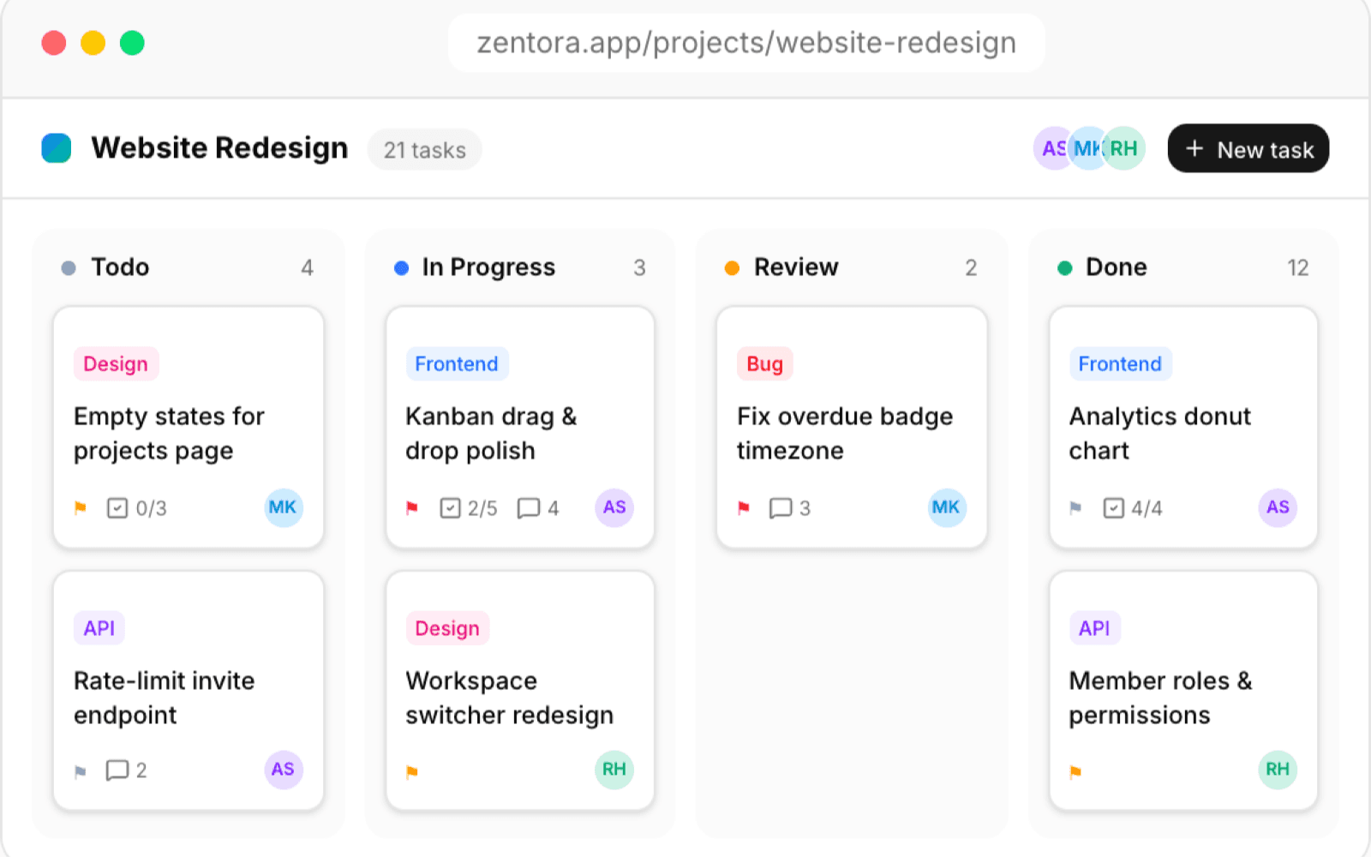Click checklist icon on Analytics donut chart card
Image resolution: width=1371 pixels, height=857 pixels.
1113,508
